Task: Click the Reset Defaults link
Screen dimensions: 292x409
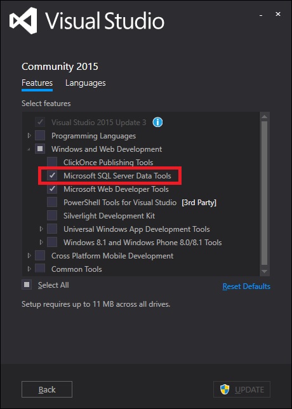Action: (x=246, y=286)
